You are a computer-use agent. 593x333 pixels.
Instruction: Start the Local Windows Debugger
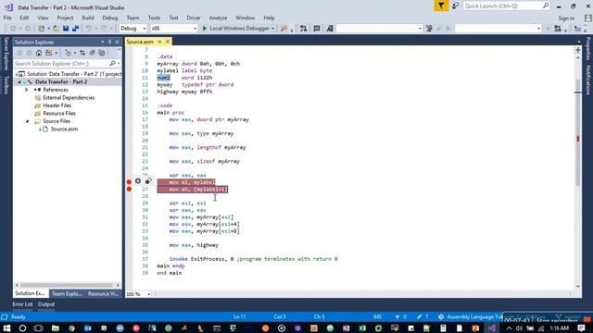tap(235, 29)
